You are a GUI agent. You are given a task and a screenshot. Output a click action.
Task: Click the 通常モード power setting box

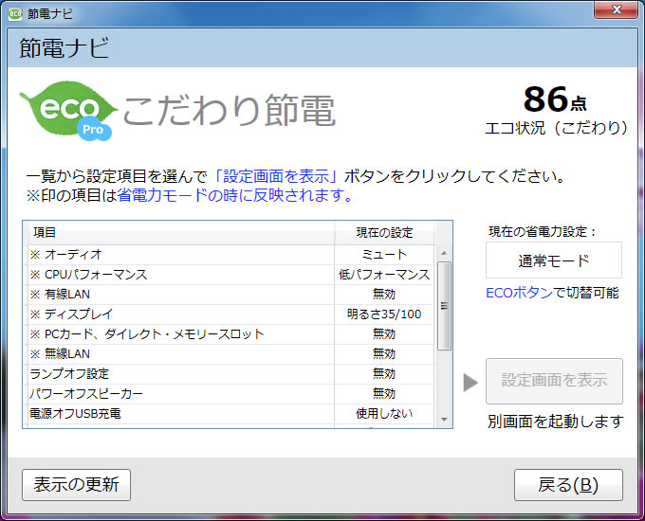[x=553, y=260]
